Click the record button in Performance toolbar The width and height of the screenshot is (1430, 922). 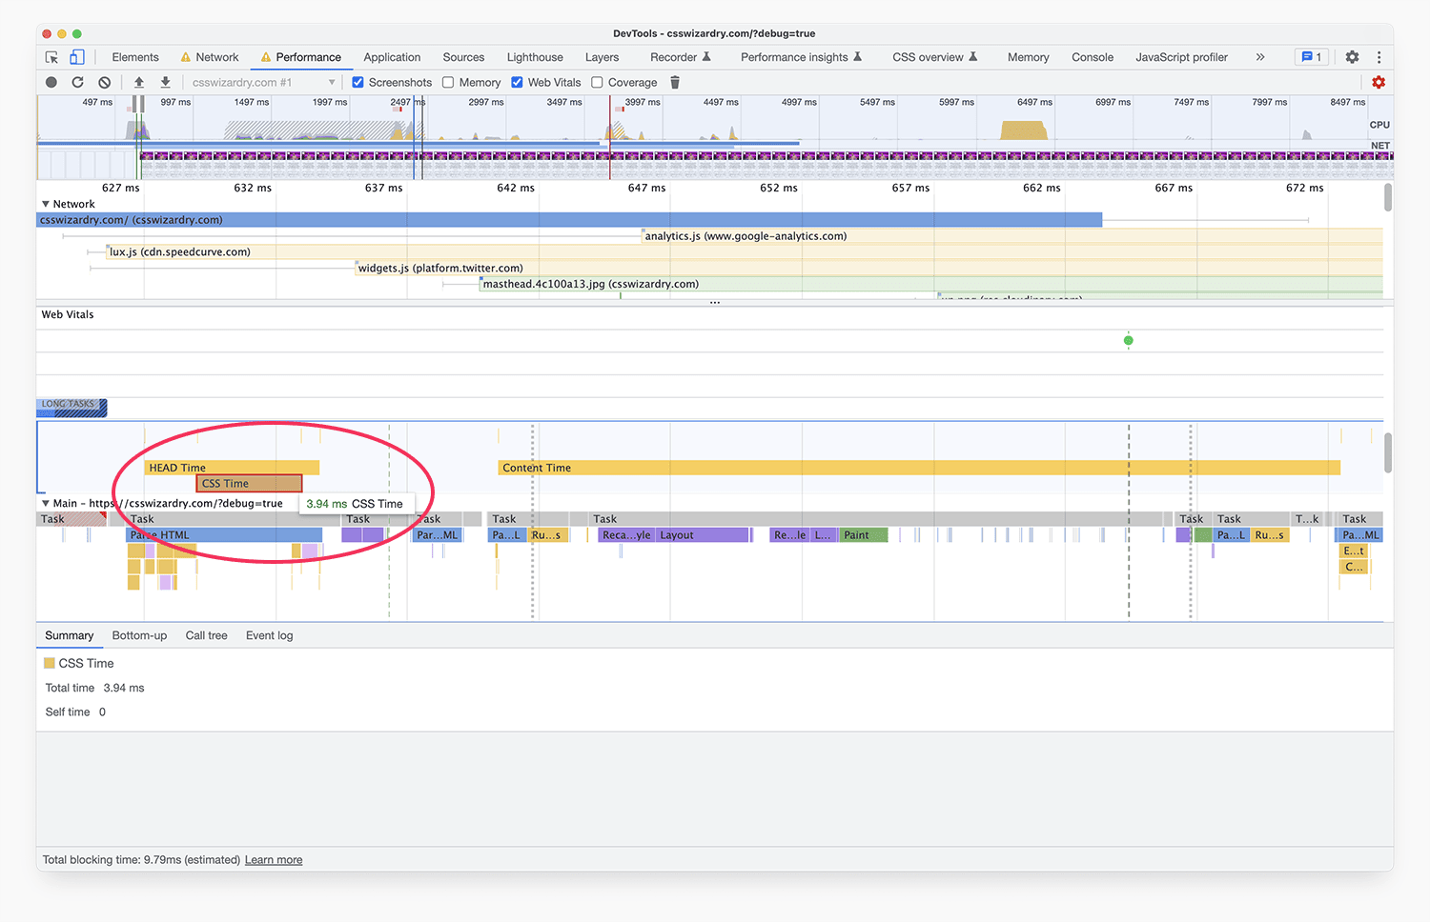coord(51,83)
